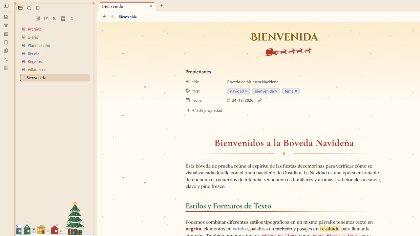
Task: Switch to the search sidebar tab
Action: 29,8
